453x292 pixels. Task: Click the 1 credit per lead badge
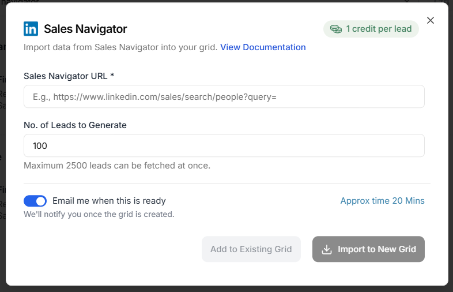(371, 29)
